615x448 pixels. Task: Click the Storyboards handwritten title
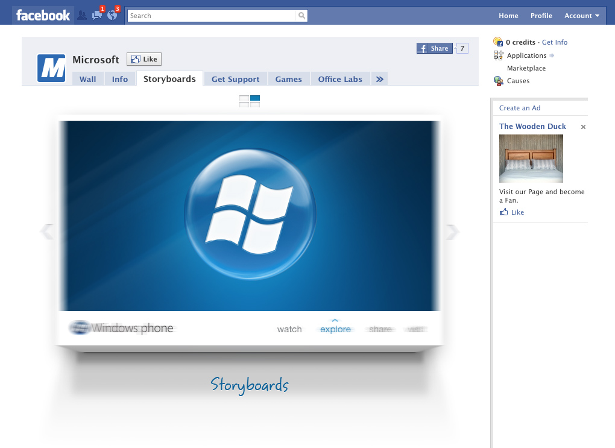click(x=250, y=385)
